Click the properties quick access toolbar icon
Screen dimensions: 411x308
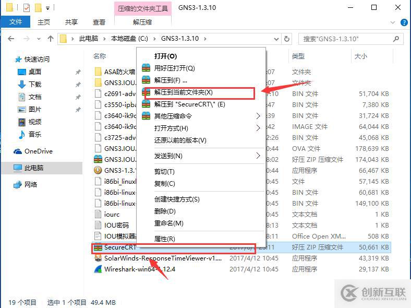click(x=27, y=8)
